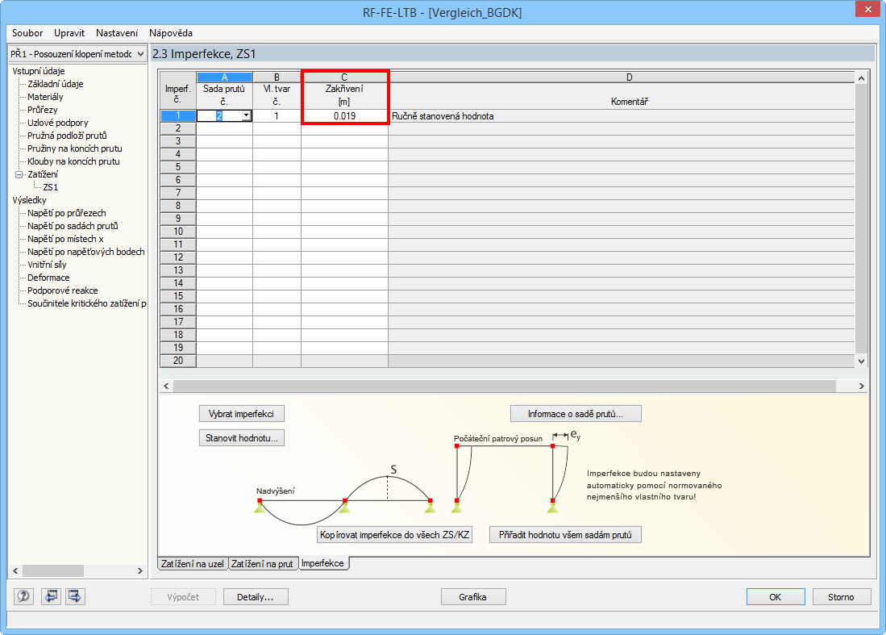Click column A header
The width and height of the screenshot is (886, 635).
click(224, 77)
